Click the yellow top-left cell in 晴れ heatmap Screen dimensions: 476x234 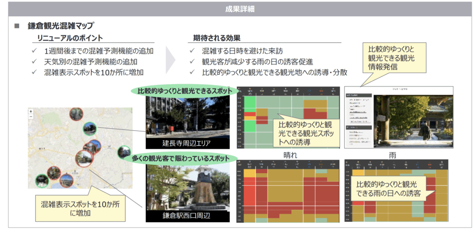point(249,174)
